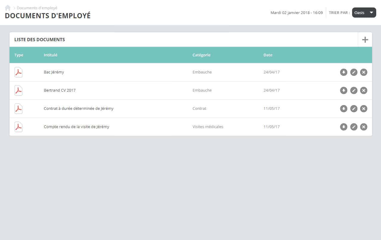Screen dimensions: 381x240
Task: Delete the Bertrand CV 2017 document
Action: point(364,90)
